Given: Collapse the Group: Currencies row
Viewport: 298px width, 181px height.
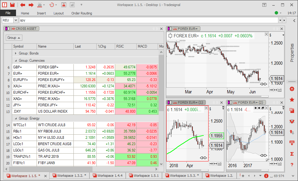Looking at the screenshot, I should pyautogui.click(x=16, y=61).
